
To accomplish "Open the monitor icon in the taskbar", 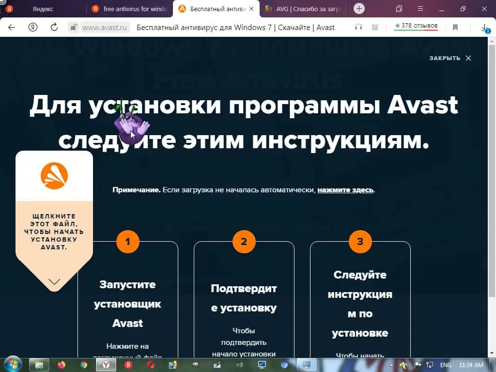I will (x=262, y=365).
